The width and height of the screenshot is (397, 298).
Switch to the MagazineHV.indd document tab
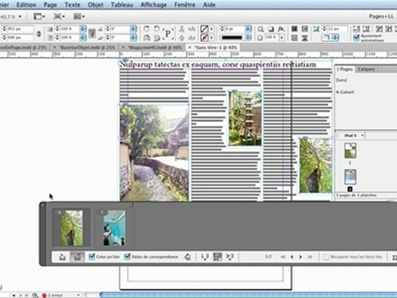[x=155, y=47]
